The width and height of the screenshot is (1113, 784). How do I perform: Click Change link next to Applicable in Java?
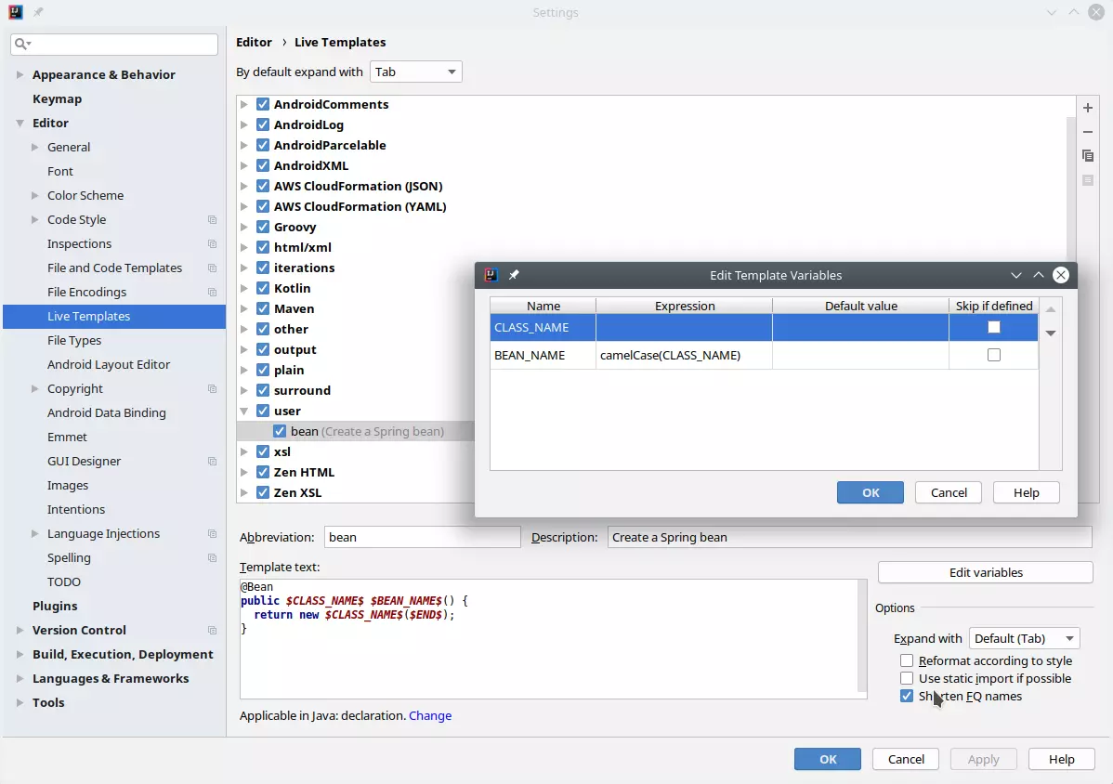point(430,715)
